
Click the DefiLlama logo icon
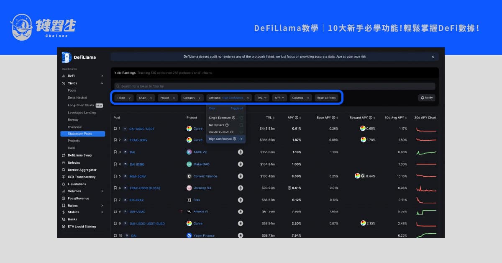pyautogui.click(x=67, y=57)
